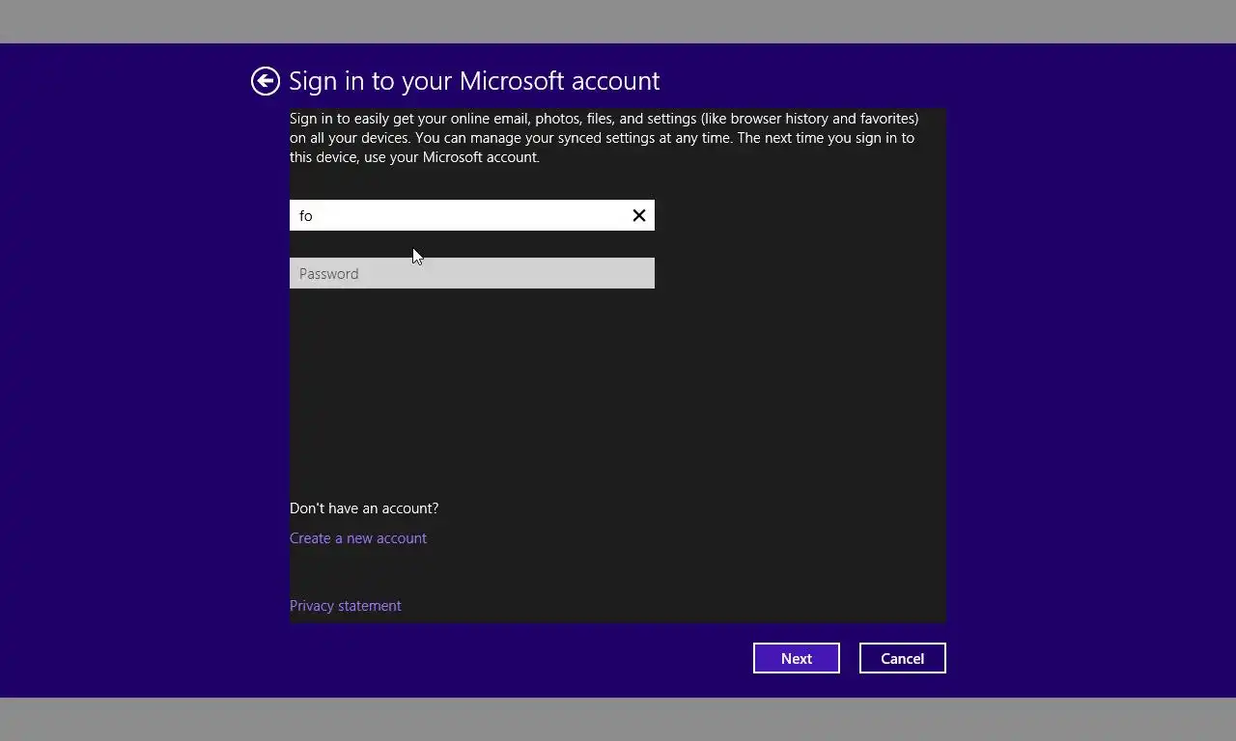Clear the email field with the X icon
Image resolution: width=1236 pixels, height=741 pixels.
[x=639, y=215]
